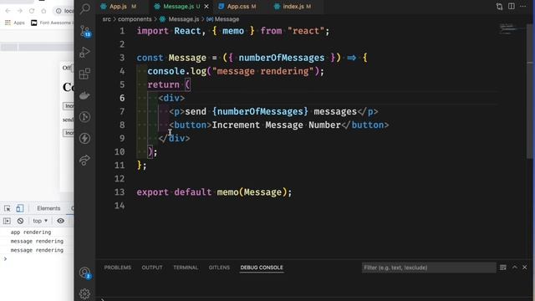Open editor More Actions ellipsis
The width and height of the screenshot is (535, 301).
pos(522,6)
